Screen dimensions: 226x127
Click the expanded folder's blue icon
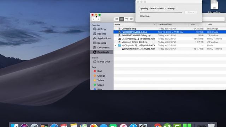(119, 46)
